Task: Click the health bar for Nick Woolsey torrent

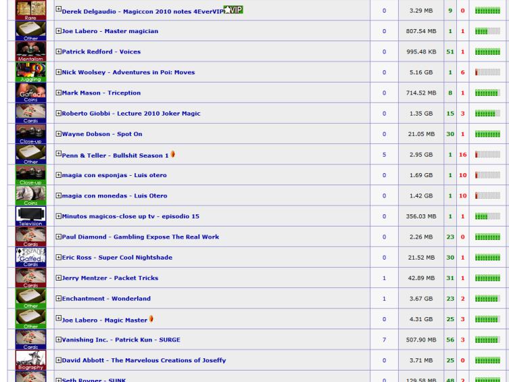Action: click(x=487, y=72)
